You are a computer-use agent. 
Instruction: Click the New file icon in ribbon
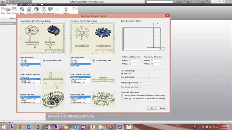click(x=3, y=9)
